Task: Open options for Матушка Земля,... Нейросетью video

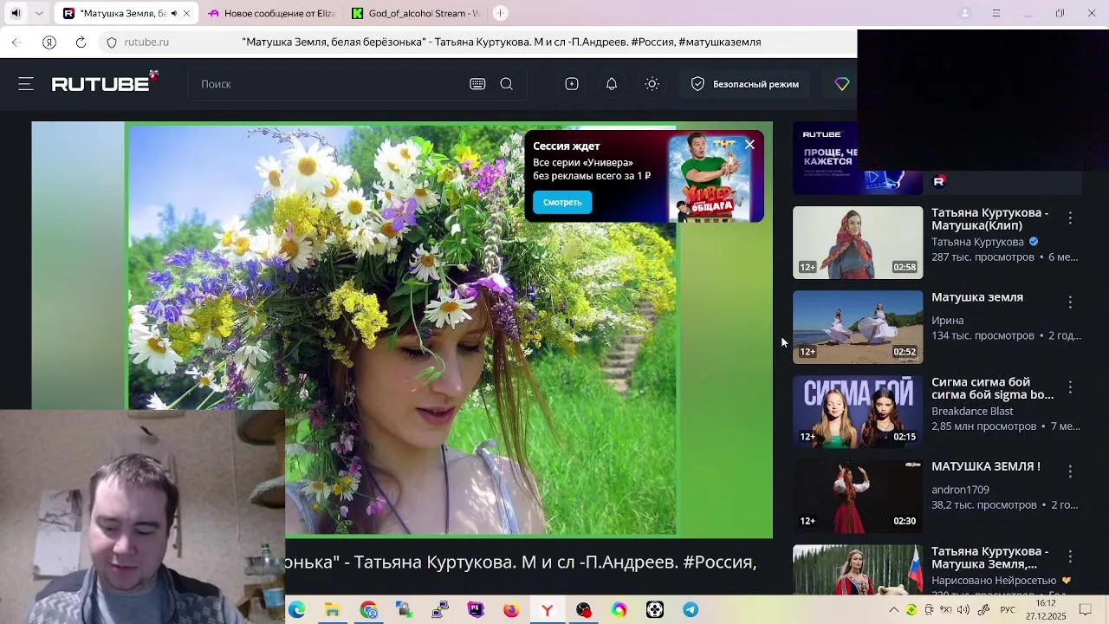Action: point(1070,556)
